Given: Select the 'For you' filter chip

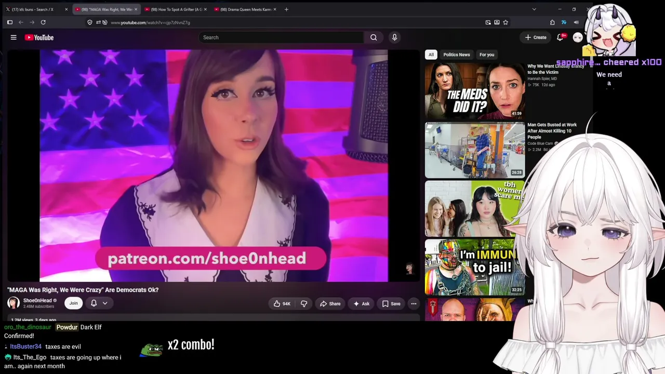Looking at the screenshot, I should pos(487,55).
